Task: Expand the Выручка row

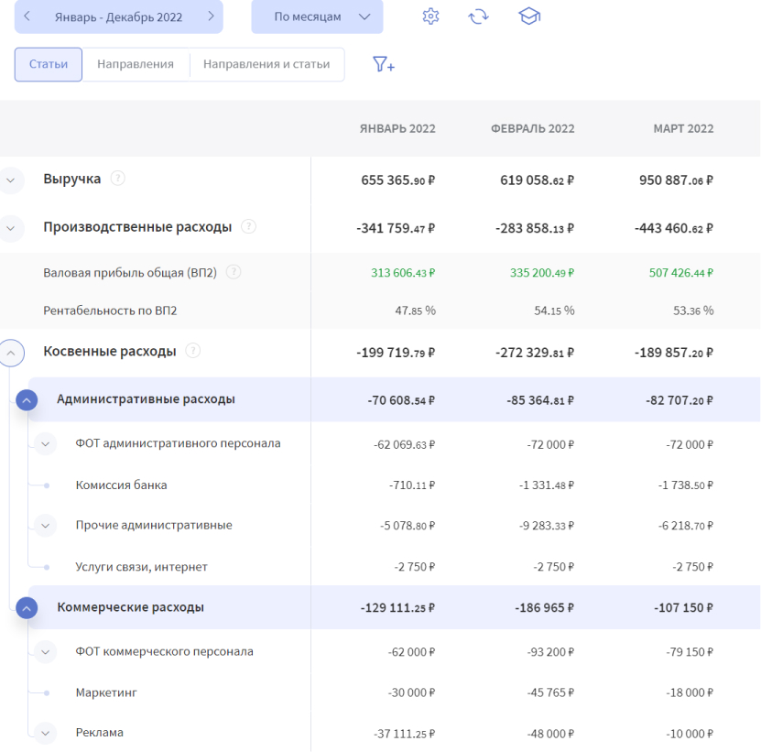Action: point(11,180)
